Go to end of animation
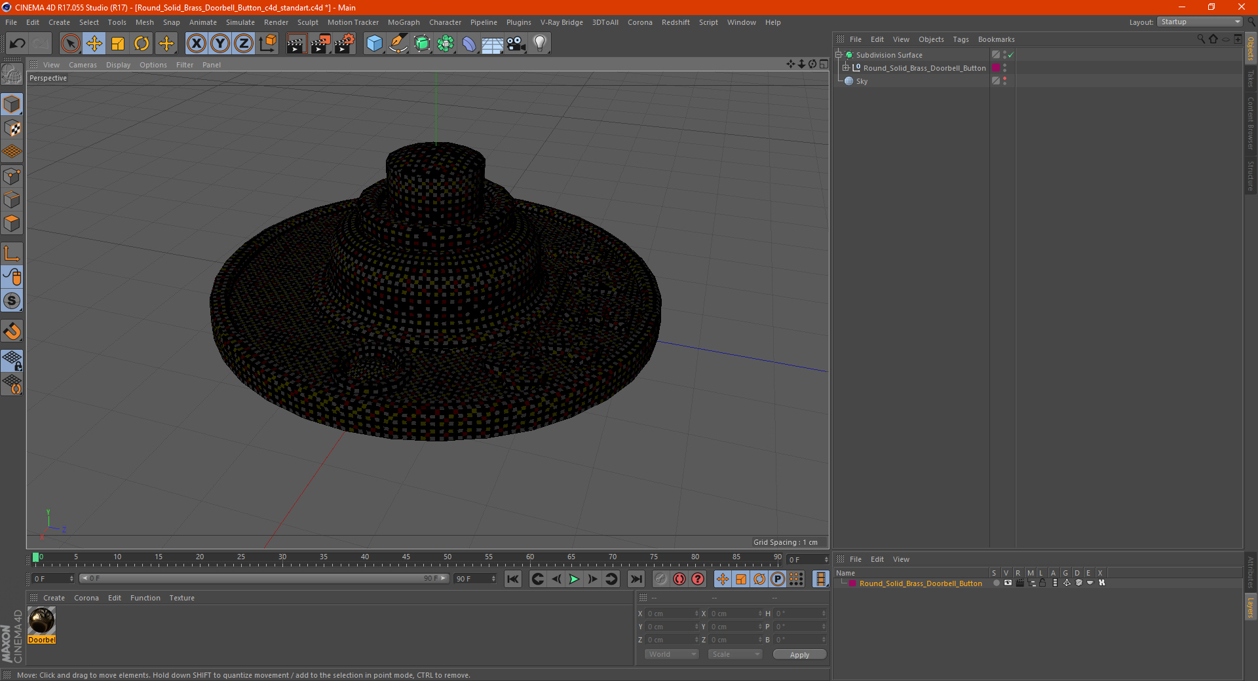 click(x=636, y=579)
